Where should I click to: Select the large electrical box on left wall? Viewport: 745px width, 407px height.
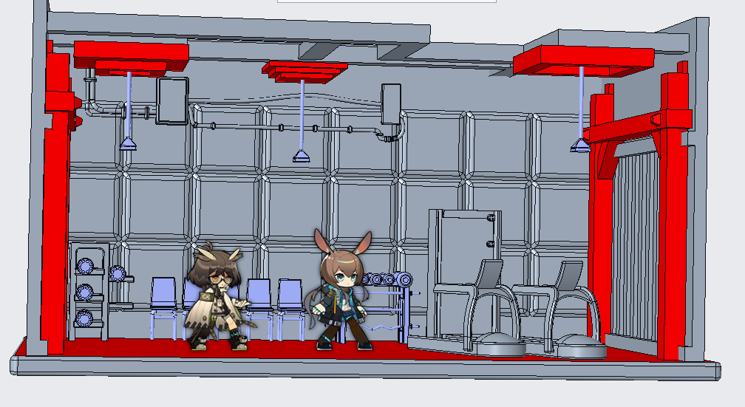(x=172, y=101)
